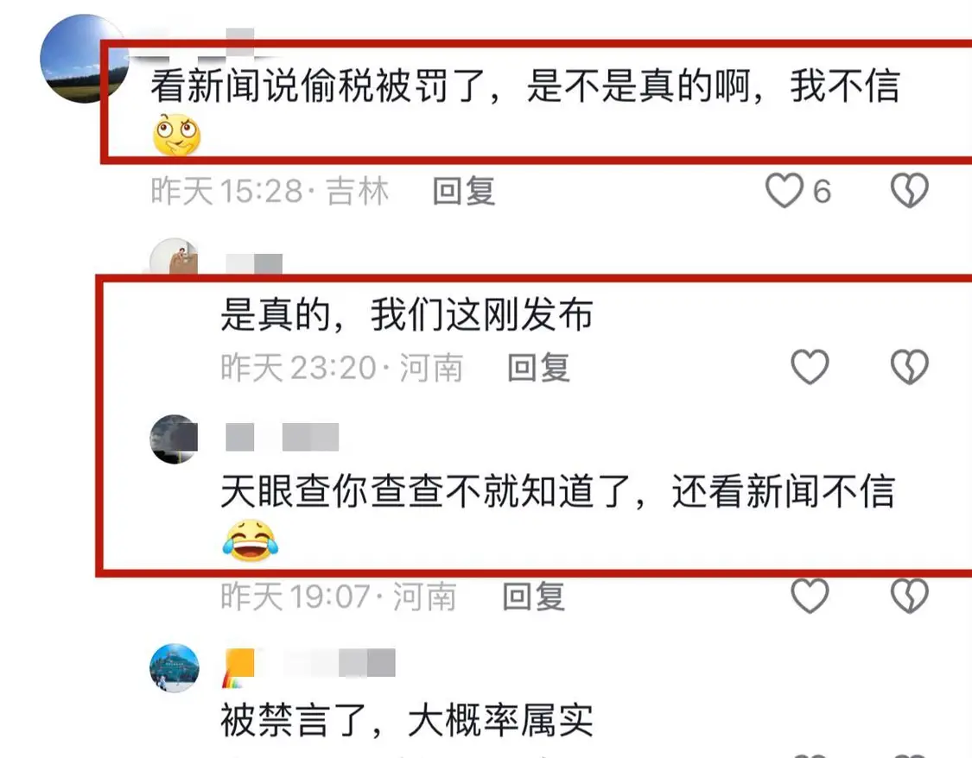Open the blue castle avatar of last commenter
Image resolution: width=972 pixels, height=758 pixels.
[x=175, y=667]
